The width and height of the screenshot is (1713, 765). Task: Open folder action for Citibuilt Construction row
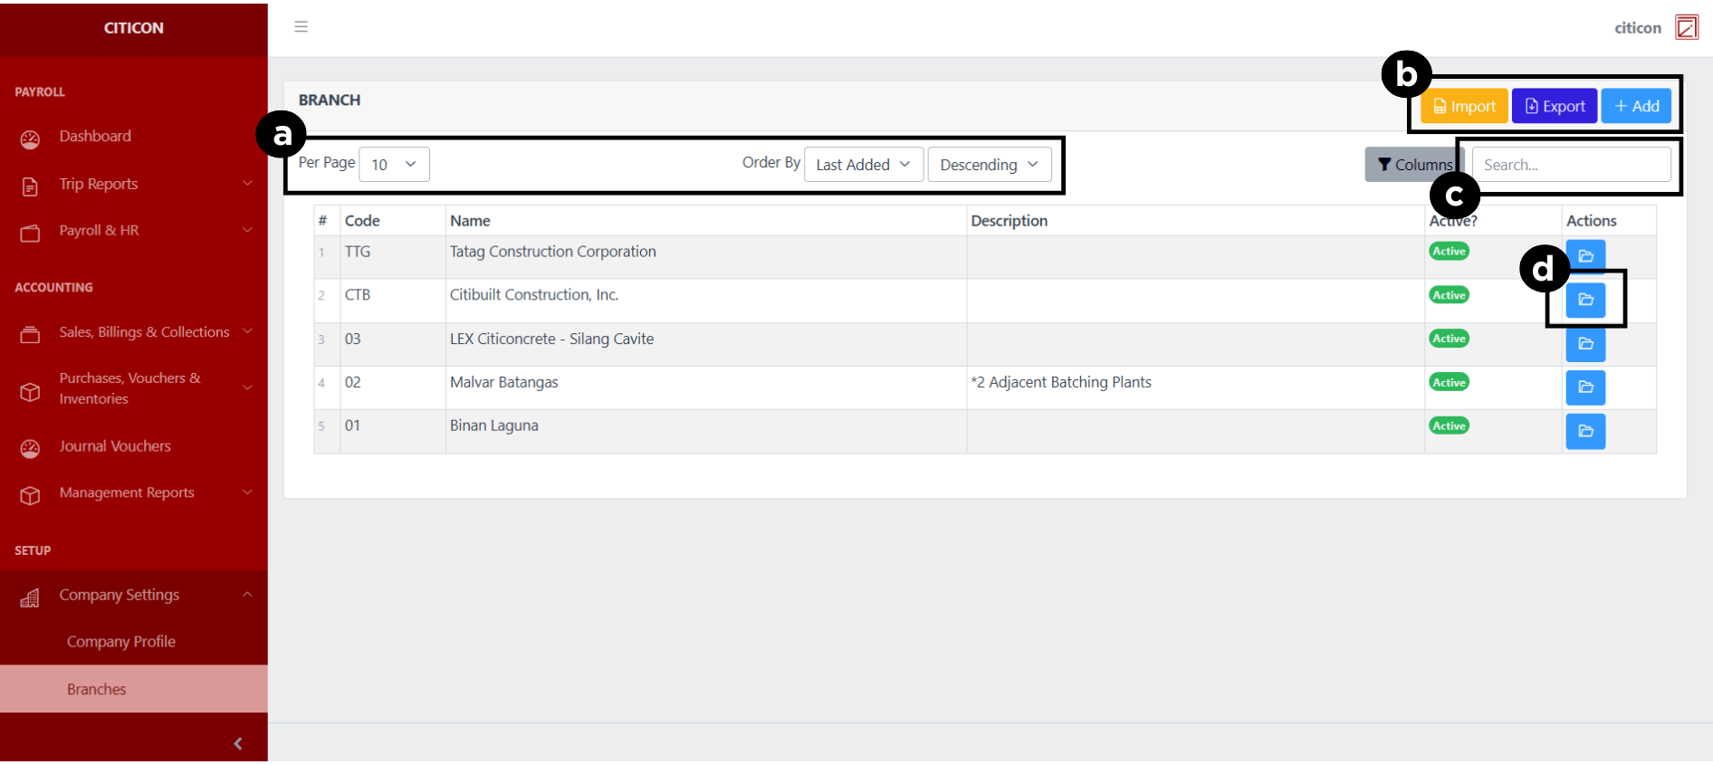[x=1584, y=300]
